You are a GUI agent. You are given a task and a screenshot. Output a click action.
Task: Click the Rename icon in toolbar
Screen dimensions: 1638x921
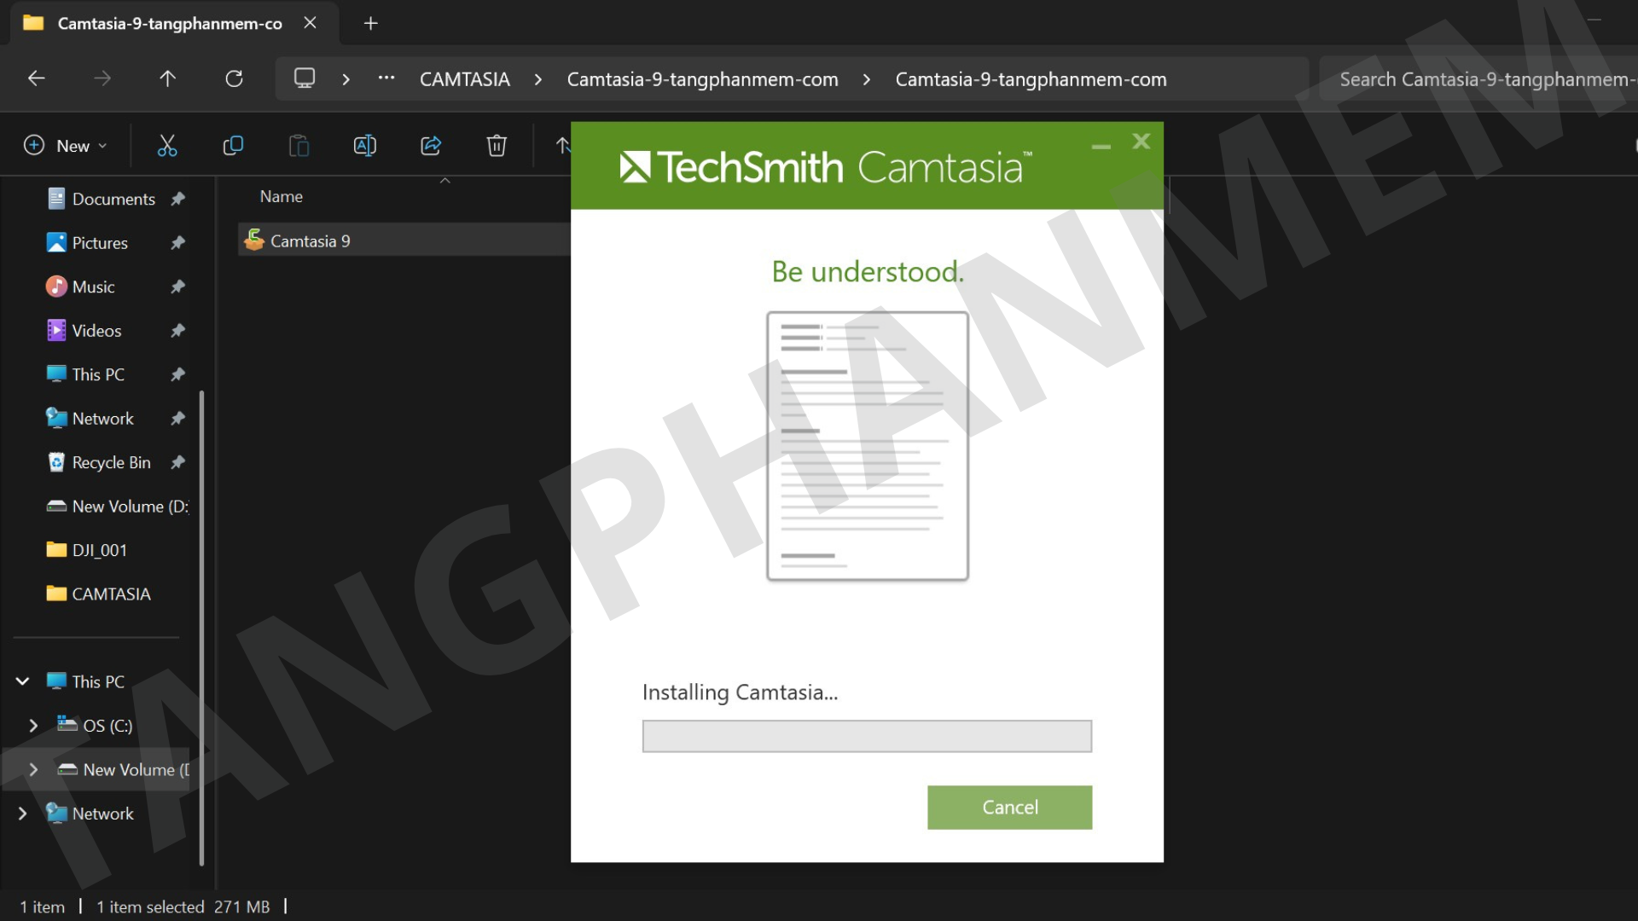(364, 146)
